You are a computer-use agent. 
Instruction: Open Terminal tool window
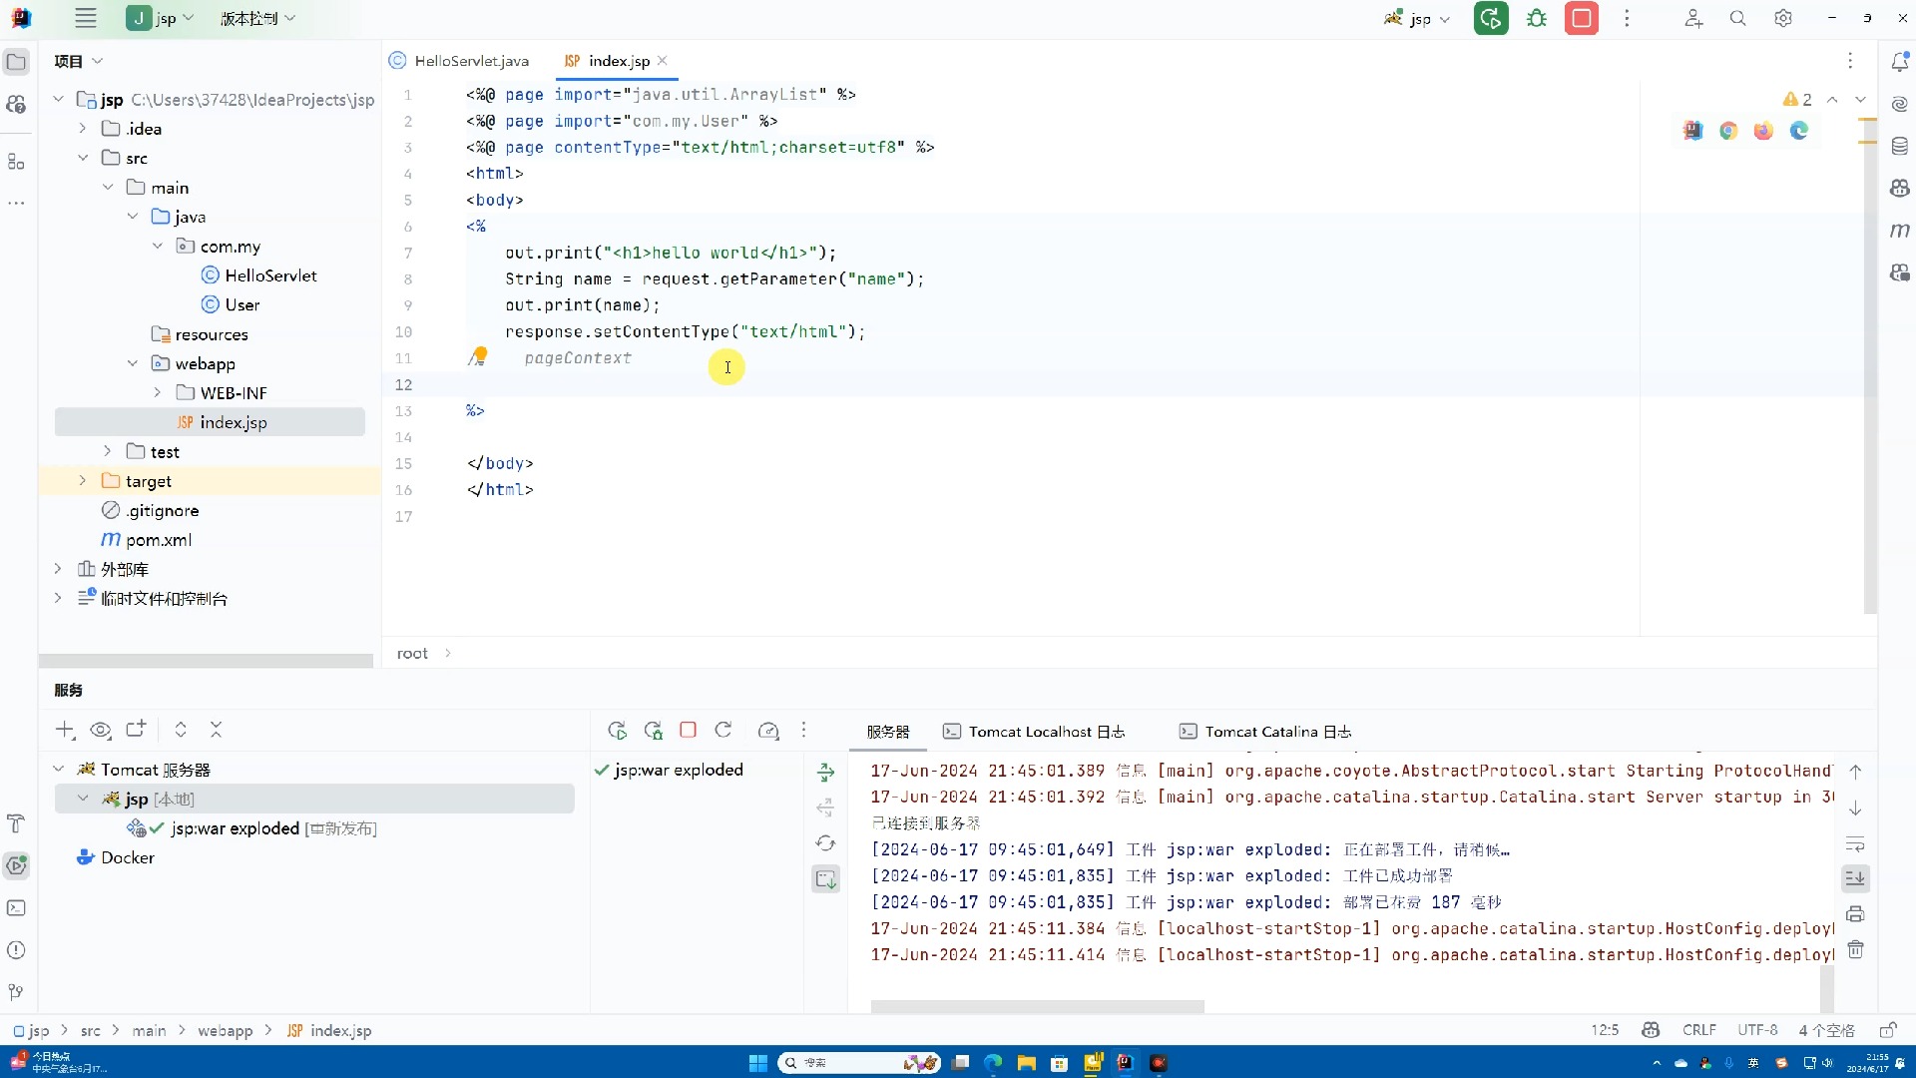[x=16, y=908]
